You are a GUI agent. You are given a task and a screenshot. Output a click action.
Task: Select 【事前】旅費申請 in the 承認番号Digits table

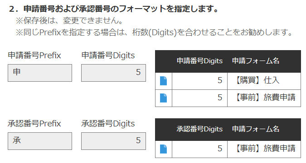264,149
